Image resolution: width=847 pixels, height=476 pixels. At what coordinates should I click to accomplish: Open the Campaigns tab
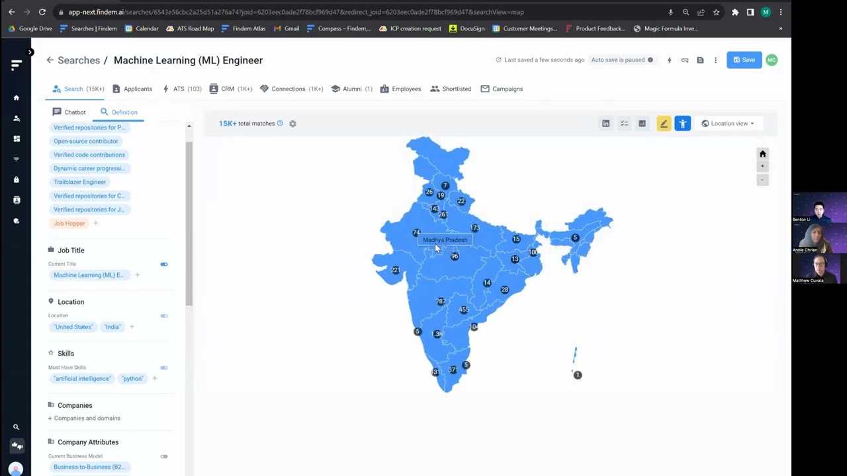(x=502, y=89)
